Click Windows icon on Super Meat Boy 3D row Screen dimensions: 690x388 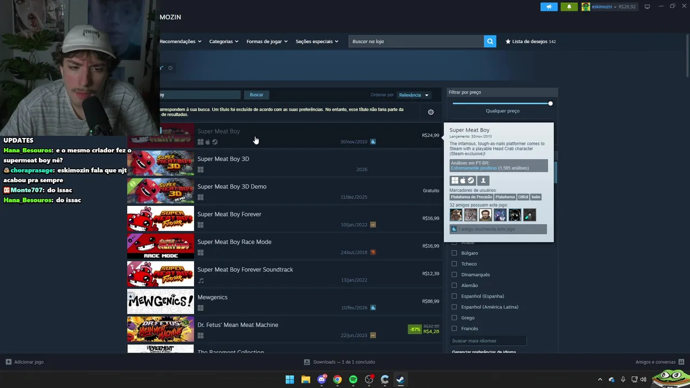point(201,170)
